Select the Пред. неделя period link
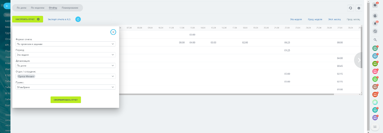This screenshot has height=133, width=383. click(x=315, y=19)
